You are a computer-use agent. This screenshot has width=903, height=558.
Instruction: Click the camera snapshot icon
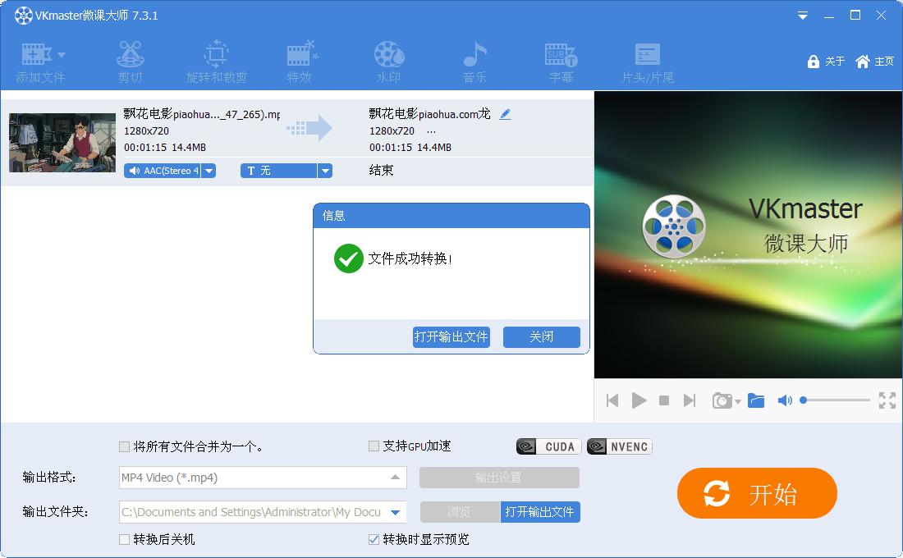point(722,400)
